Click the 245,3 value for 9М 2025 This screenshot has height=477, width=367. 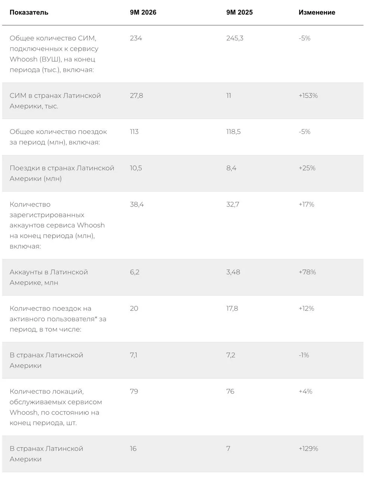pos(235,38)
